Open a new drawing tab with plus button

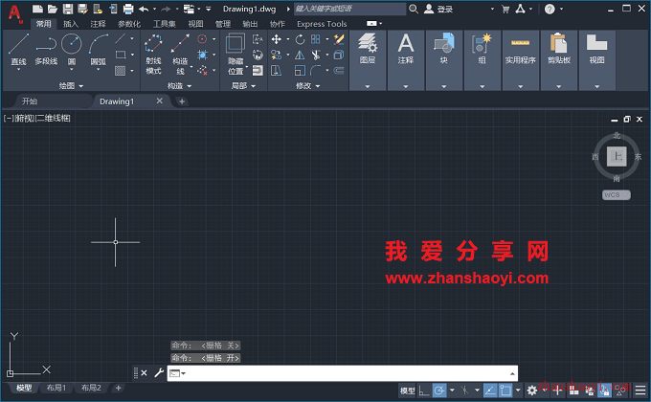tap(182, 101)
